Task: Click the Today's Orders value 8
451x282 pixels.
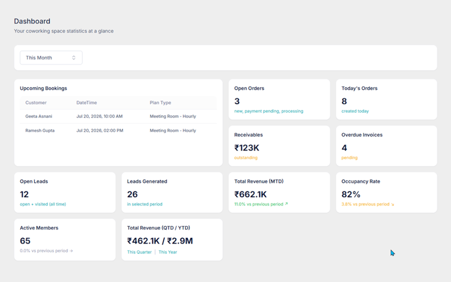Action: 344,101
